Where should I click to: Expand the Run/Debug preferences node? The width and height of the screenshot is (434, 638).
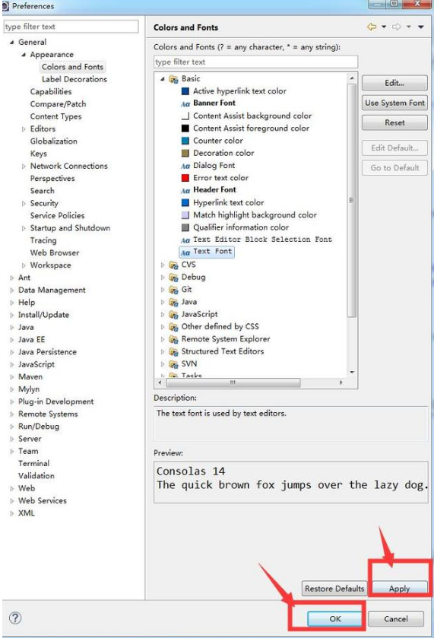[12, 427]
